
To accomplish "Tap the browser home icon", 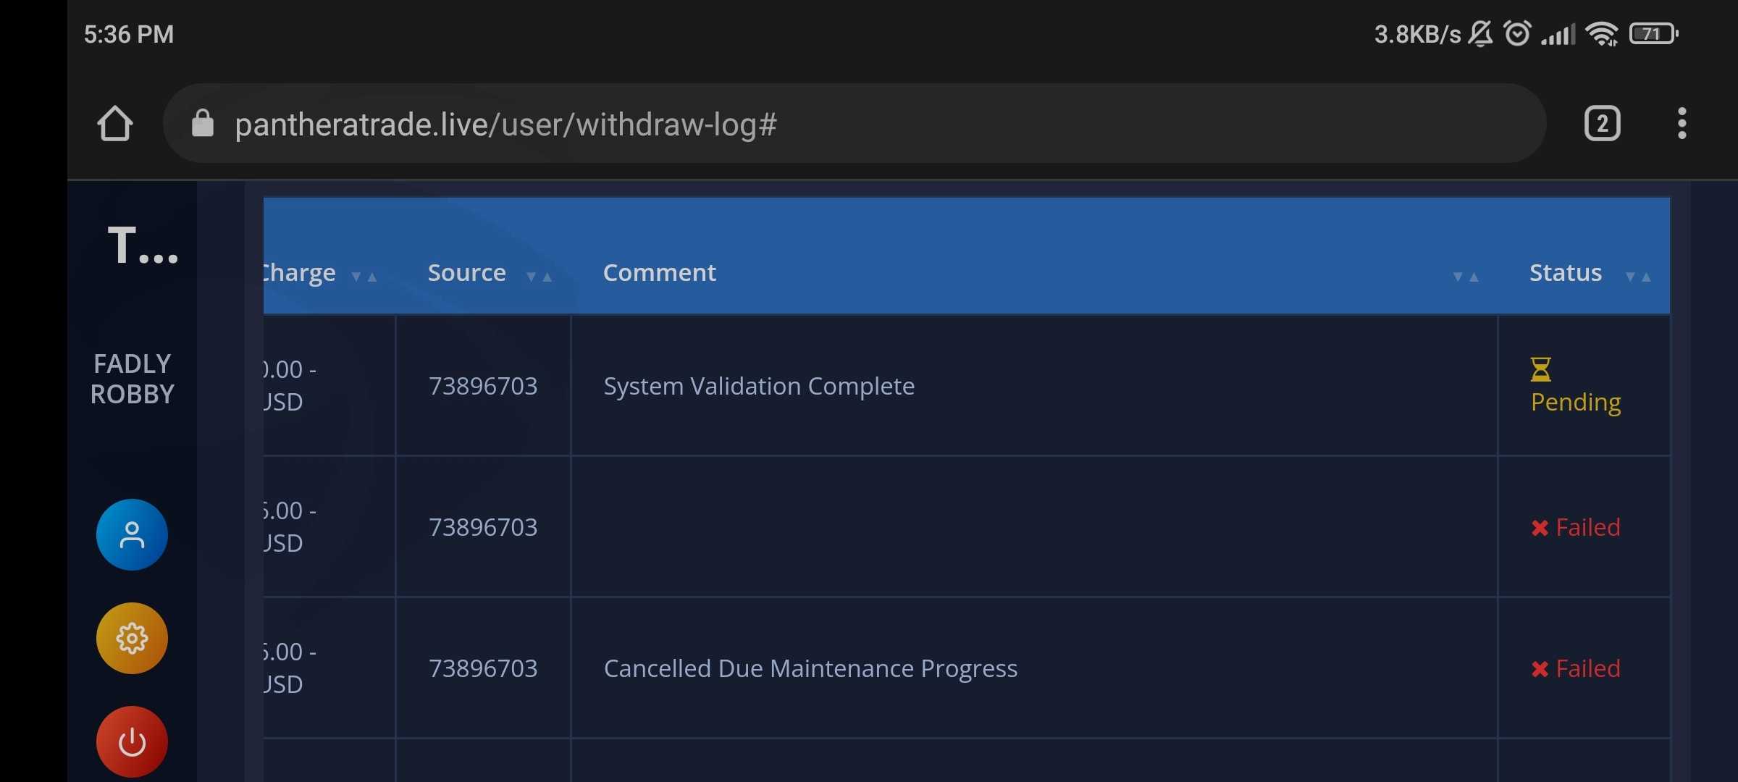I will pyautogui.click(x=114, y=124).
